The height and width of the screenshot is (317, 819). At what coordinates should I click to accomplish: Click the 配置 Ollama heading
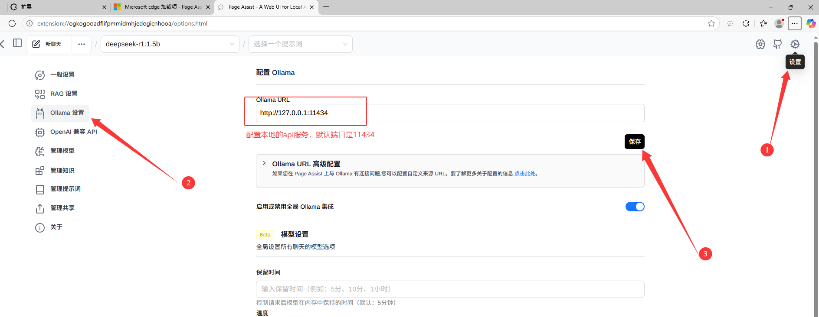275,73
